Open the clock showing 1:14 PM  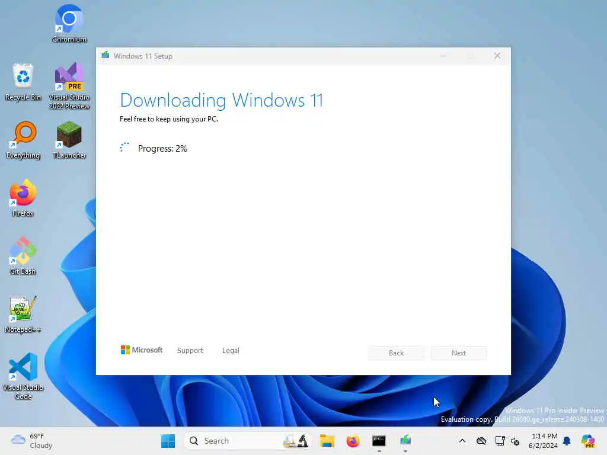(544, 441)
